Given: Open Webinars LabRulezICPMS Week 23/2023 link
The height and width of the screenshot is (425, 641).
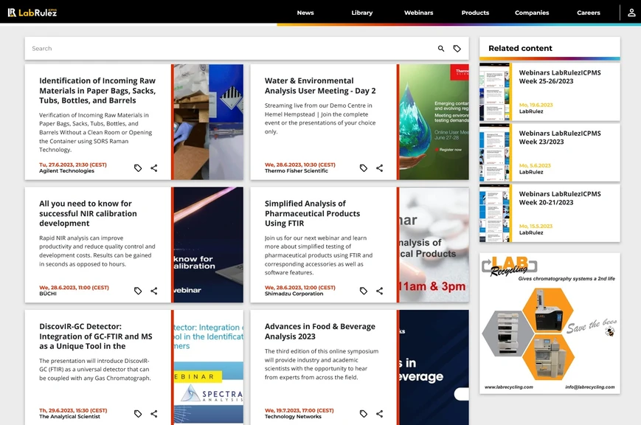Looking at the screenshot, I should coord(560,137).
